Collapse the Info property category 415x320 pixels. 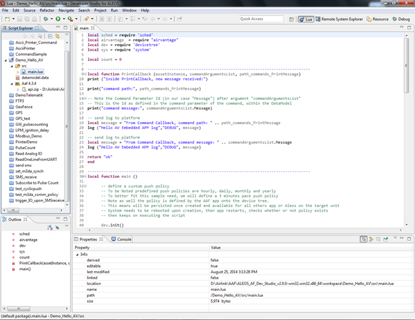[77, 254]
